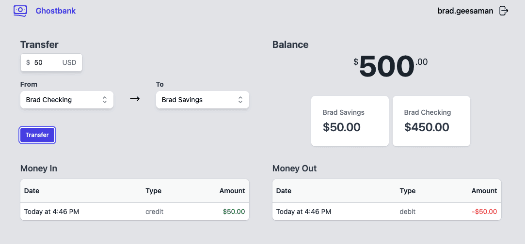The width and height of the screenshot is (525, 244).
Task: Click the Date header in Money In
Action: [x=32, y=191]
